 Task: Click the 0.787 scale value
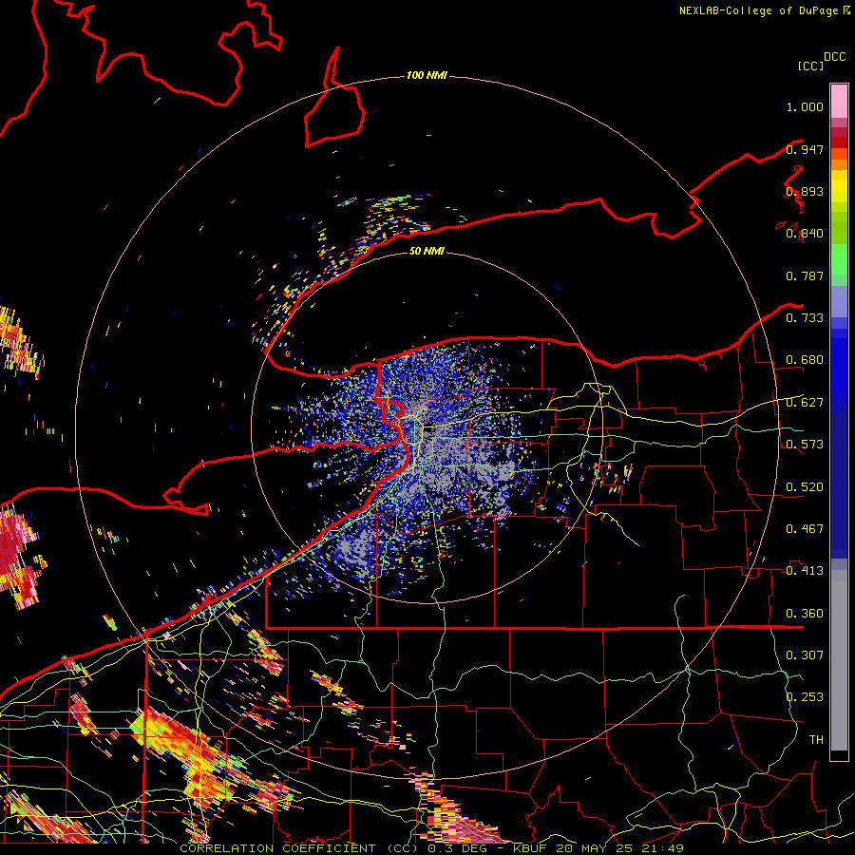(x=805, y=275)
